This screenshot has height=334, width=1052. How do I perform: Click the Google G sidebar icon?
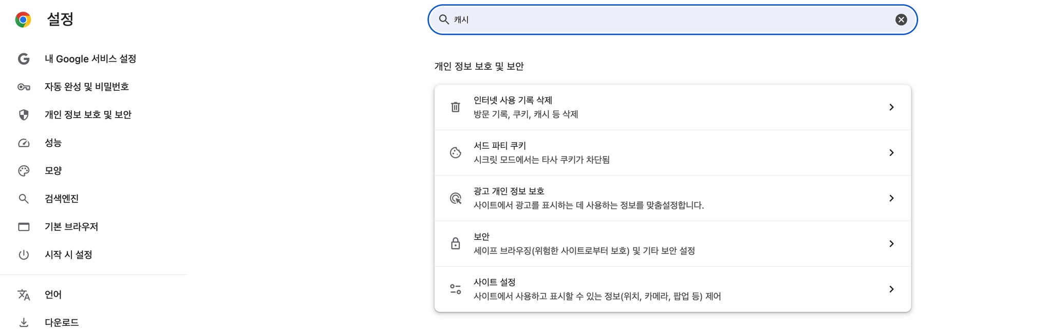[24, 59]
